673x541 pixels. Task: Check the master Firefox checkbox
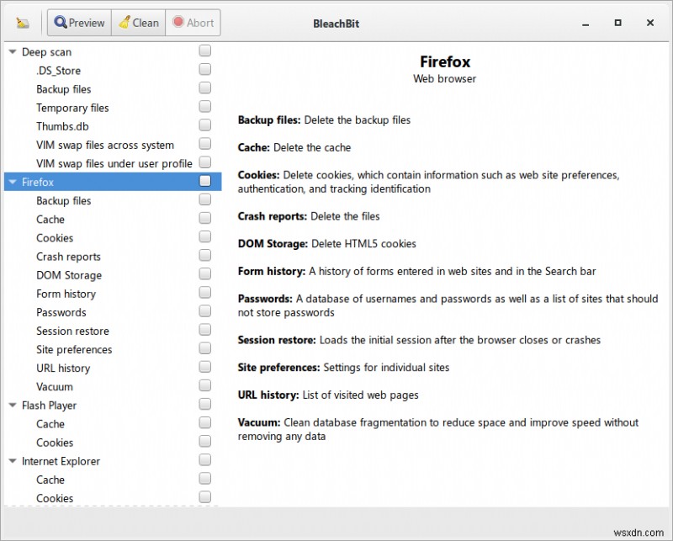pos(204,180)
